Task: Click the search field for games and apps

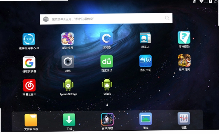Action: pyautogui.click(x=106, y=19)
